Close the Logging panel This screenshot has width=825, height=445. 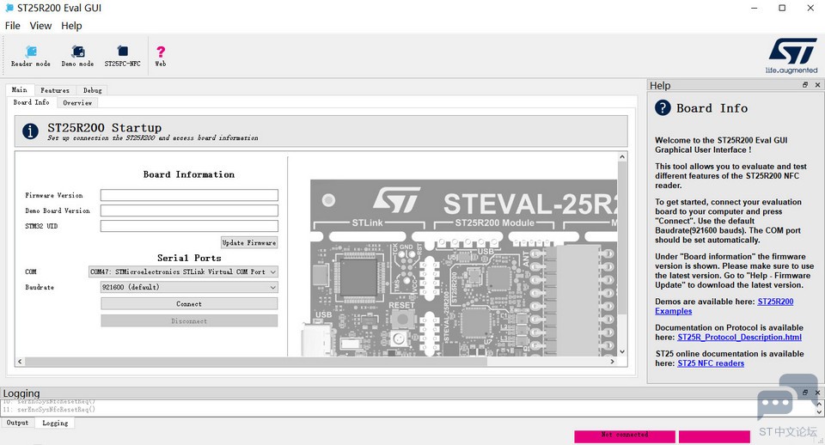pyautogui.click(x=817, y=393)
